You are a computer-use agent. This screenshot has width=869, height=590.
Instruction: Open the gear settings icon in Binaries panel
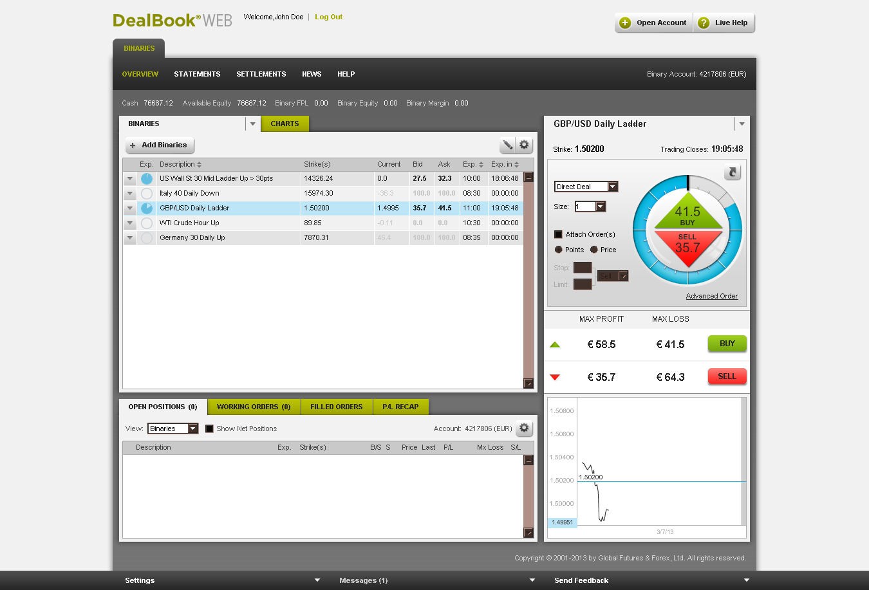(x=525, y=145)
